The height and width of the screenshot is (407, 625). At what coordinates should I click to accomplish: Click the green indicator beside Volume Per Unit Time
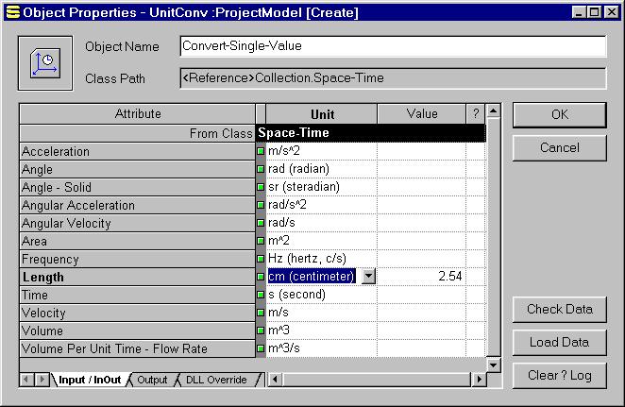click(x=261, y=349)
